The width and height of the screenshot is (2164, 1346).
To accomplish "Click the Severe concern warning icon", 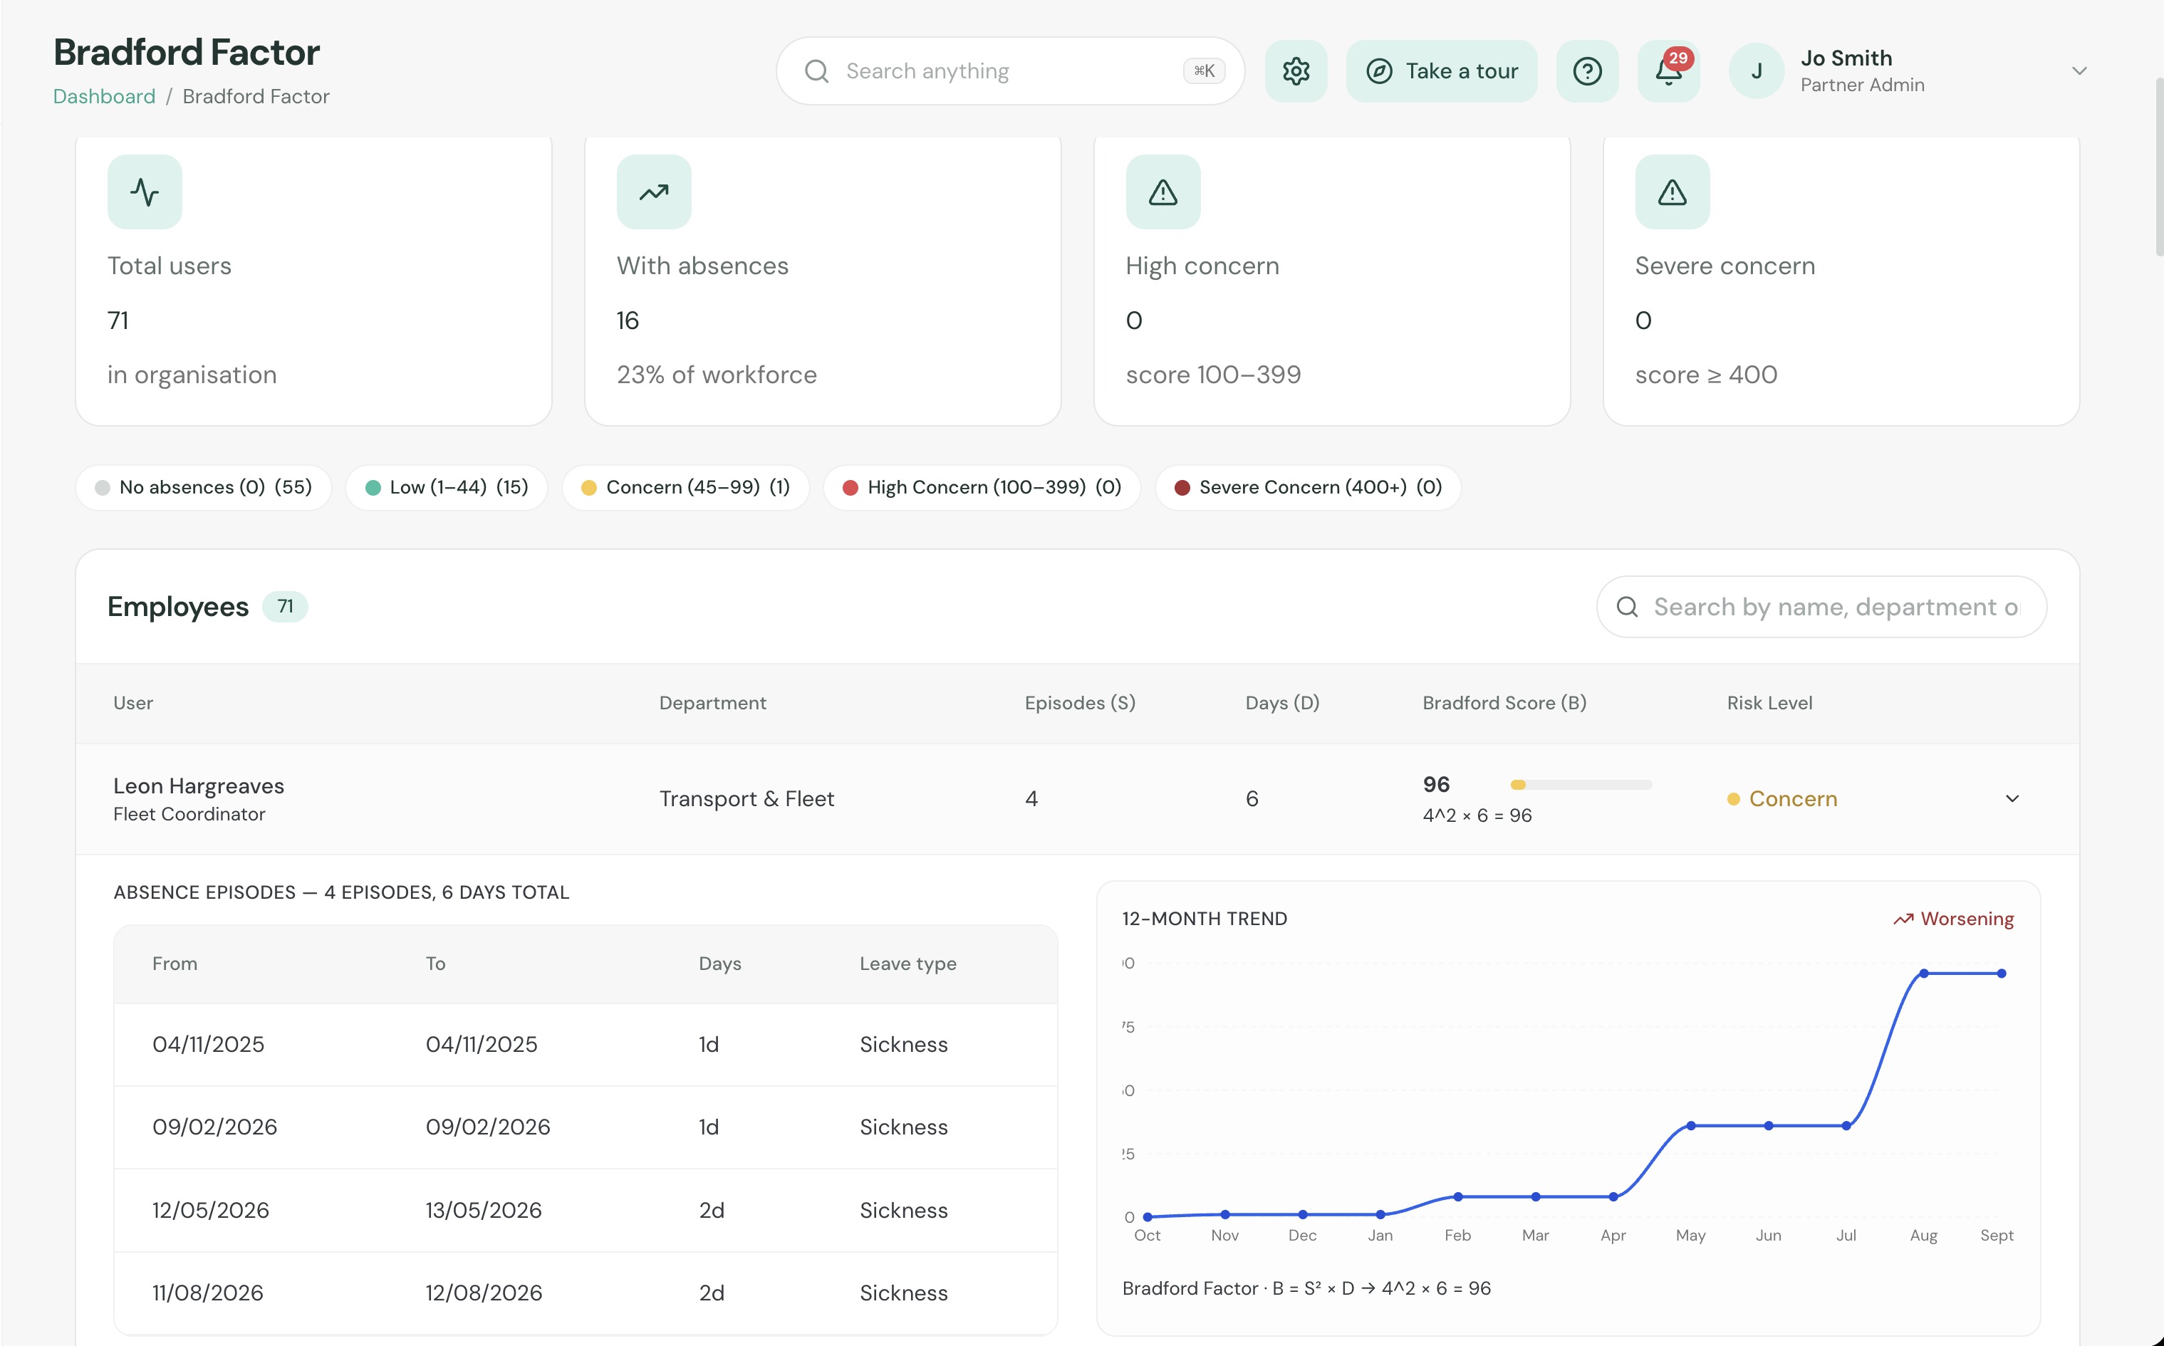I will point(1672,192).
